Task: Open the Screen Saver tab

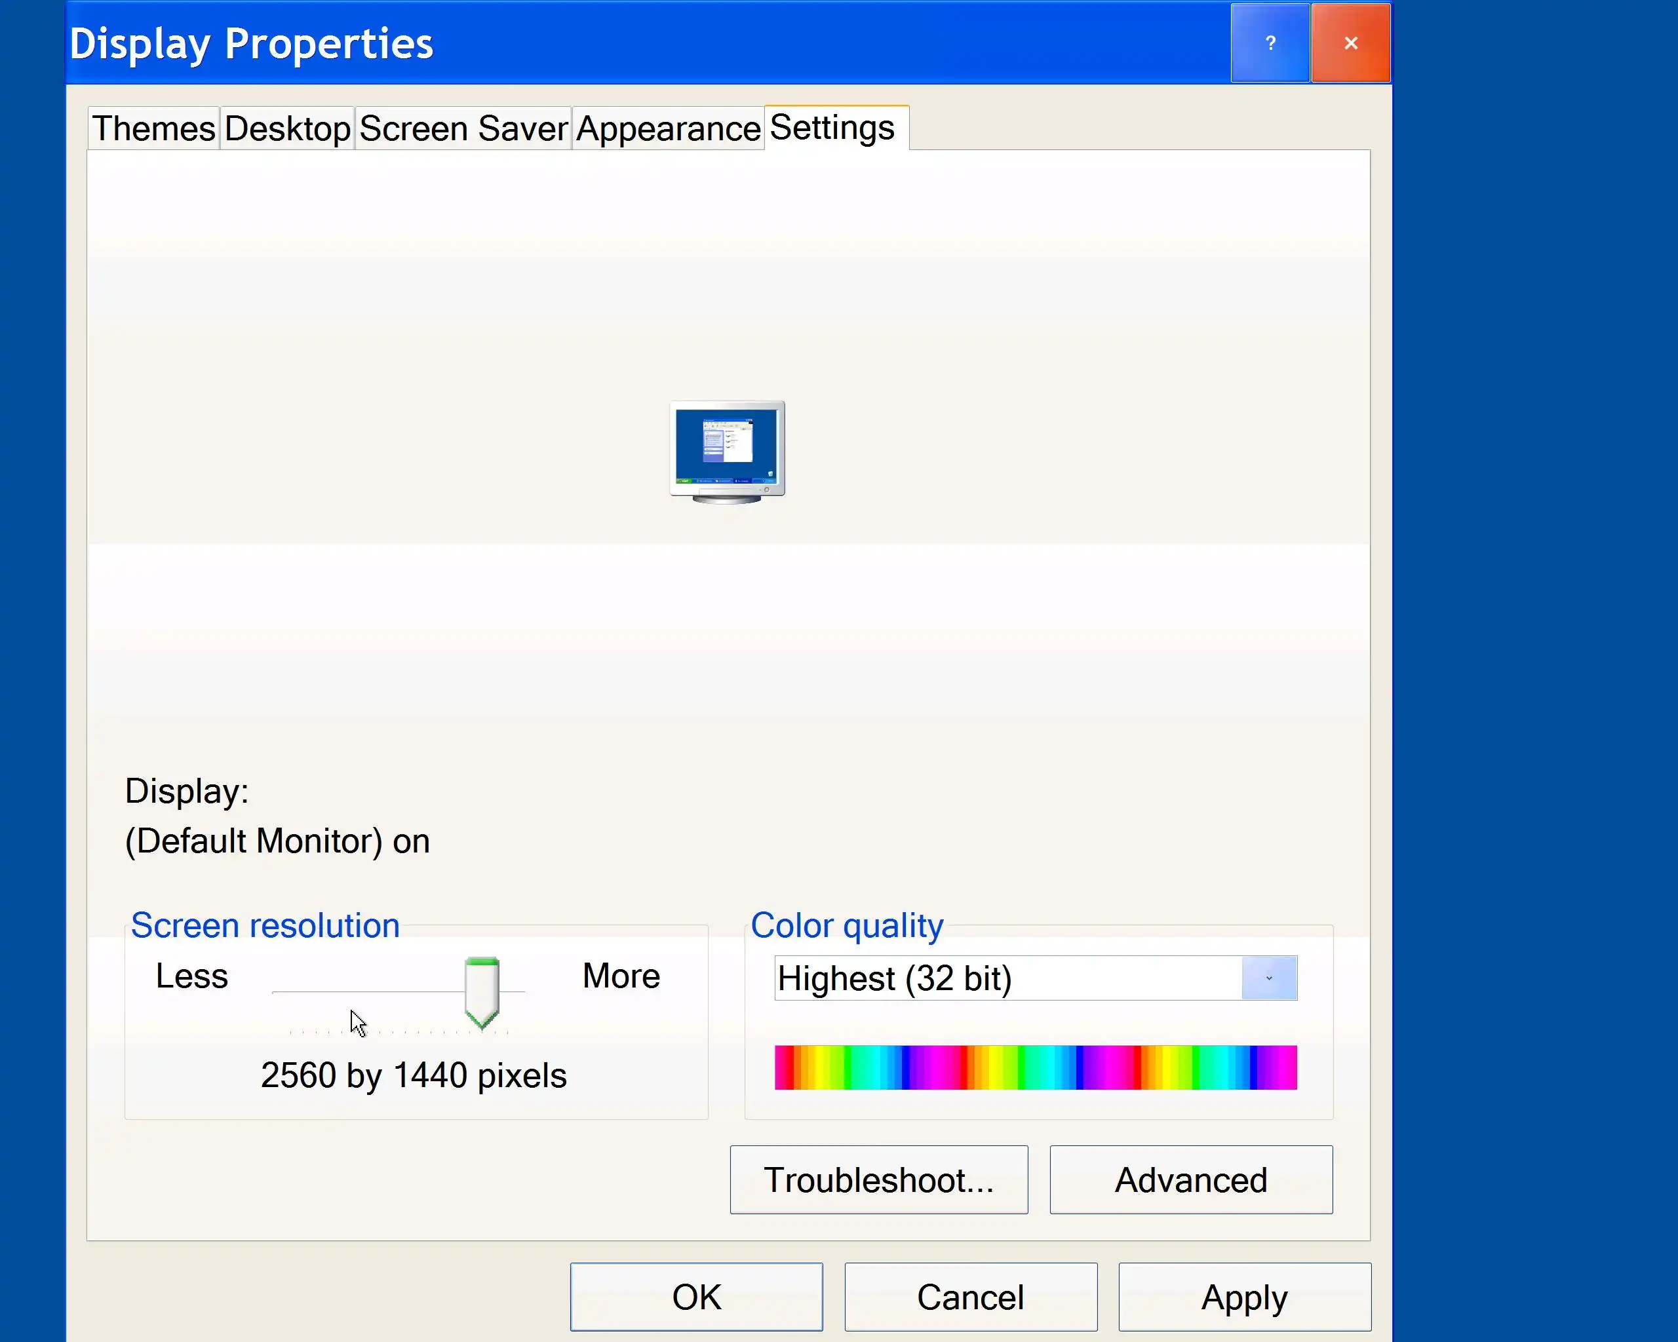Action: (x=463, y=128)
